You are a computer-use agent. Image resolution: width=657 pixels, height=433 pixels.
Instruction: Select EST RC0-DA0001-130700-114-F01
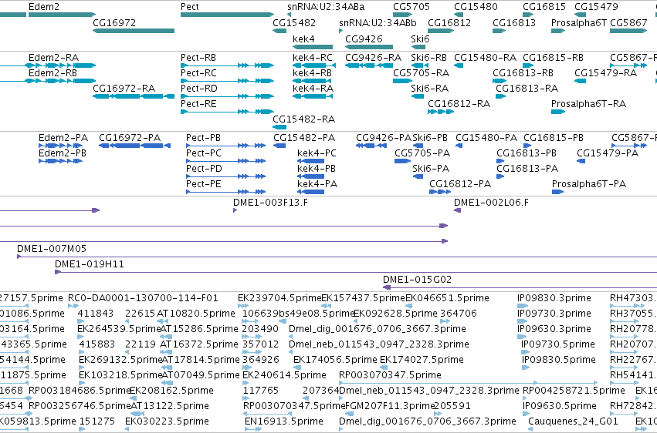(x=73, y=306)
